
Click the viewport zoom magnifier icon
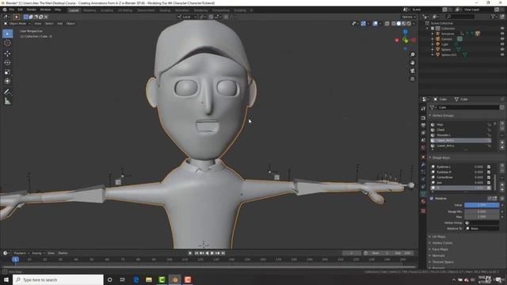pyautogui.click(x=412, y=55)
